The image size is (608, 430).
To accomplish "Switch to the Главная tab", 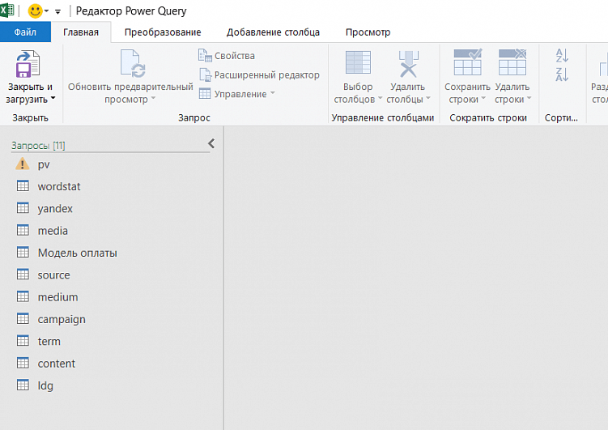I will click(x=81, y=32).
